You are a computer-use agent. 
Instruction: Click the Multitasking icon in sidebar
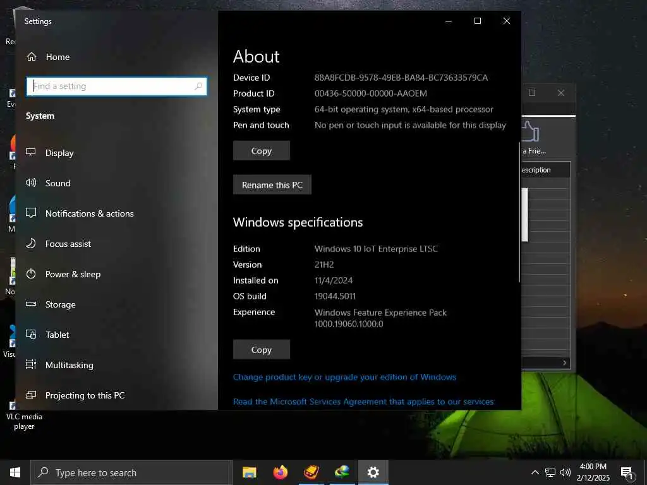(31, 364)
